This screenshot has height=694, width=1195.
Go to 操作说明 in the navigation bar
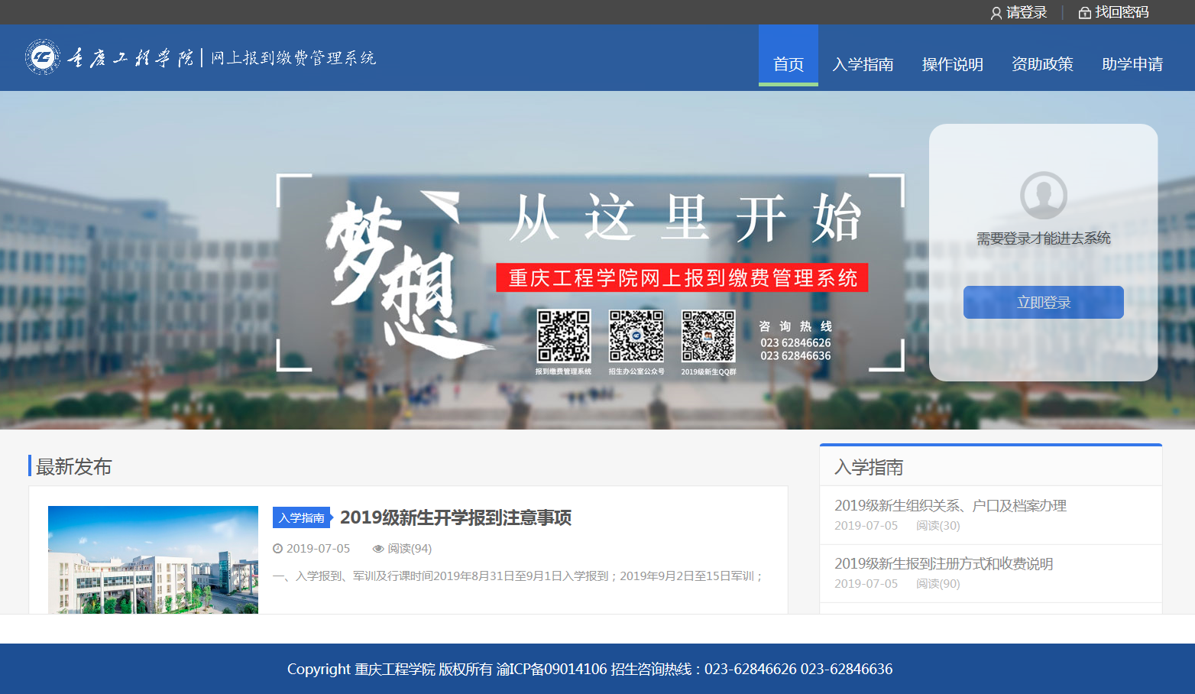pos(952,64)
